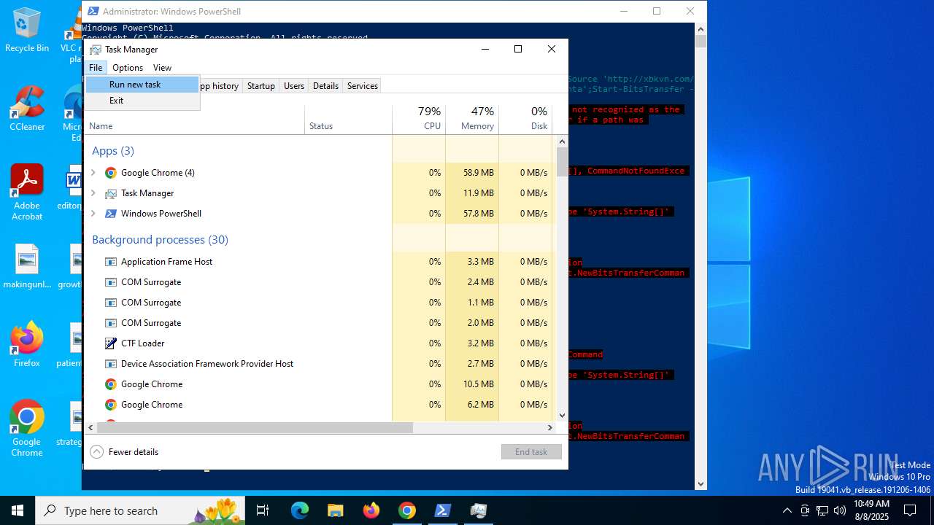
Task: Click the Task Manager taskbar button
Action: 479,510
